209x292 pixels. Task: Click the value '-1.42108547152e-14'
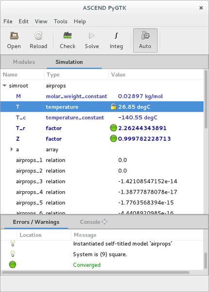click(148, 181)
